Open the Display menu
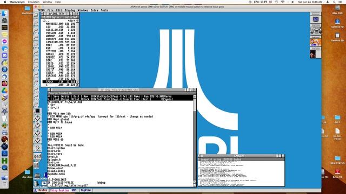 tap(70, 10)
